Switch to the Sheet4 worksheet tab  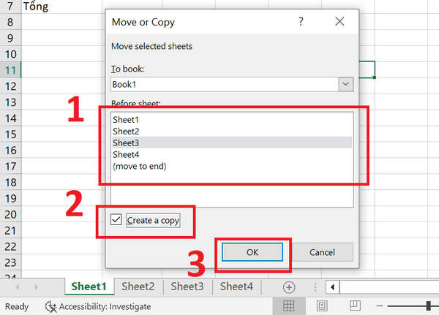click(236, 286)
